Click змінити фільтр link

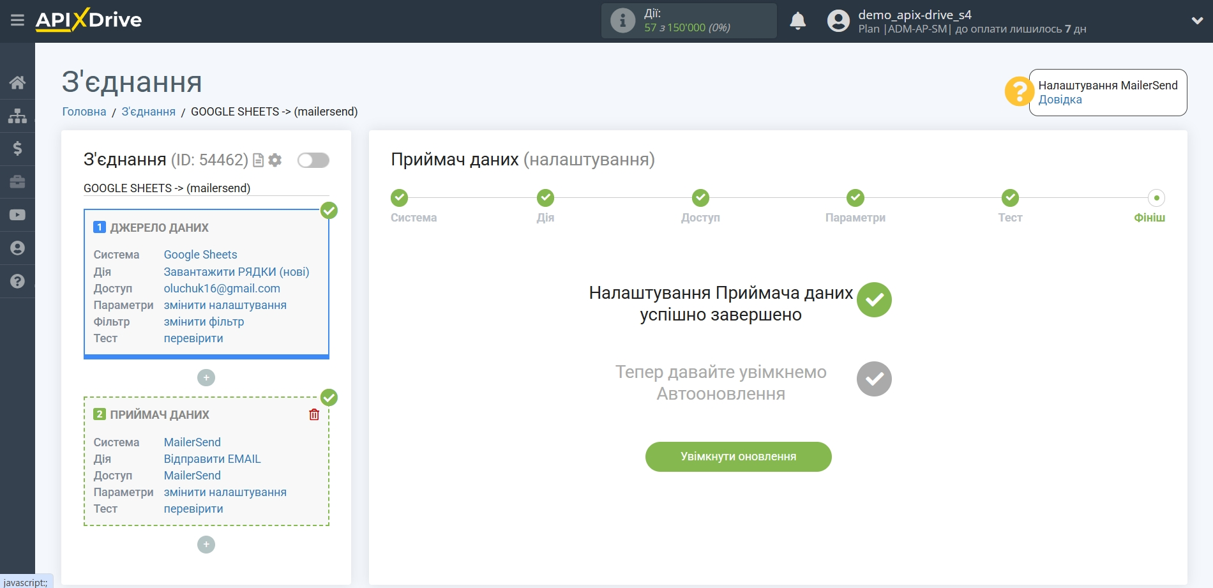[204, 322]
